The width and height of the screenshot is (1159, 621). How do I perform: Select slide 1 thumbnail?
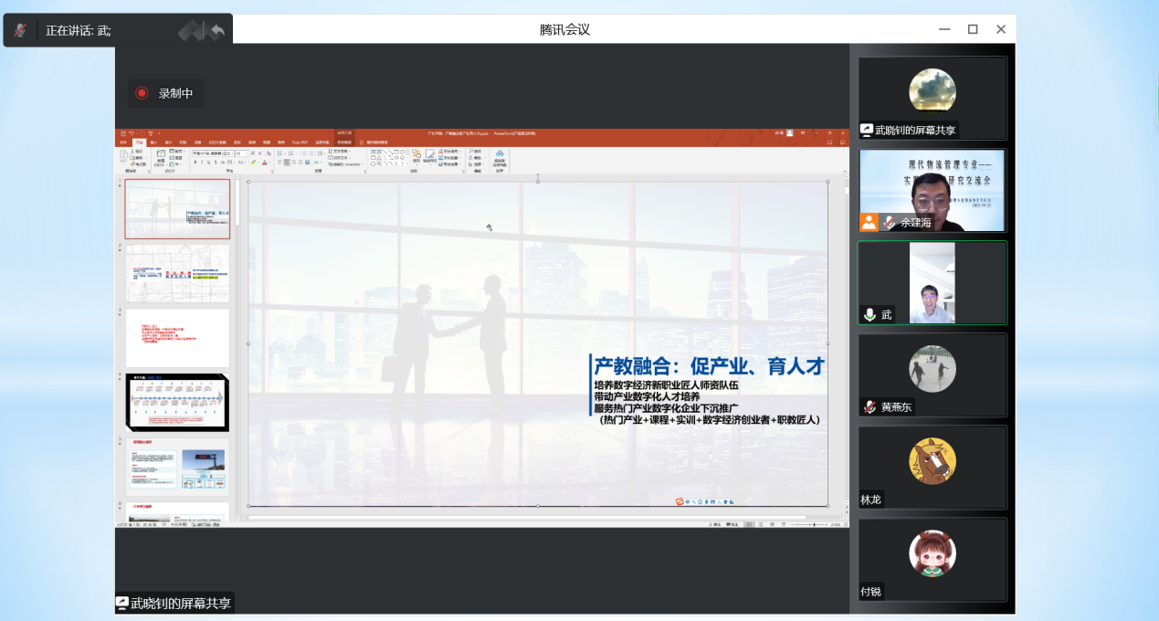pyautogui.click(x=177, y=209)
